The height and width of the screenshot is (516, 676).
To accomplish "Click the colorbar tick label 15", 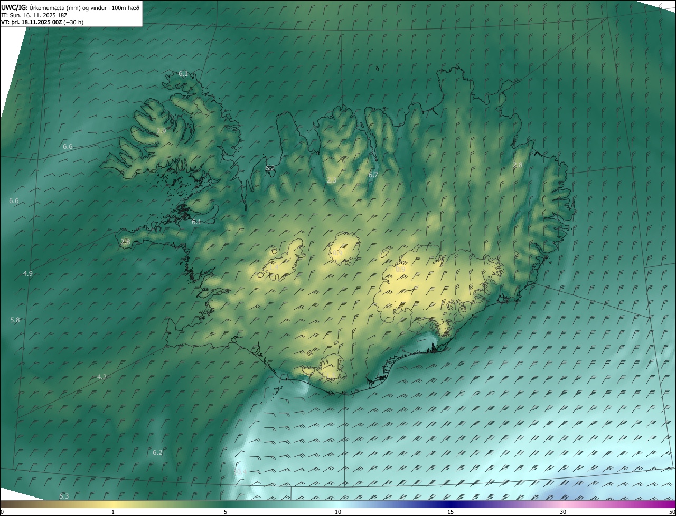I will 450,512.
